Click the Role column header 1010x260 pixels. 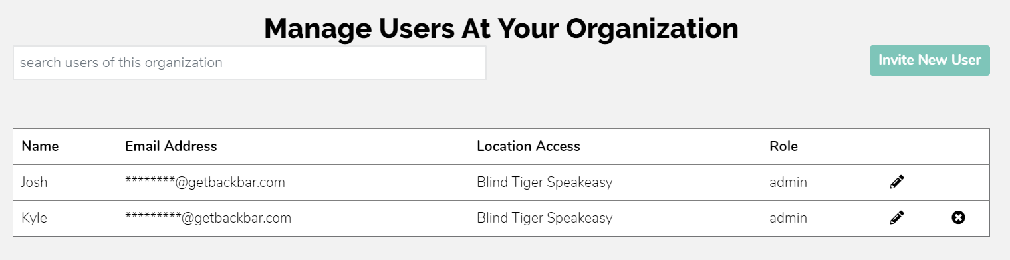click(x=783, y=146)
